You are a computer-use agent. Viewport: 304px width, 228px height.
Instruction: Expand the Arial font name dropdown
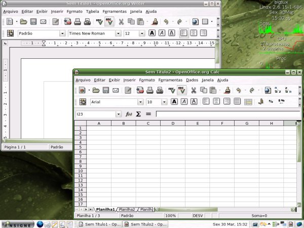pos(140,102)
